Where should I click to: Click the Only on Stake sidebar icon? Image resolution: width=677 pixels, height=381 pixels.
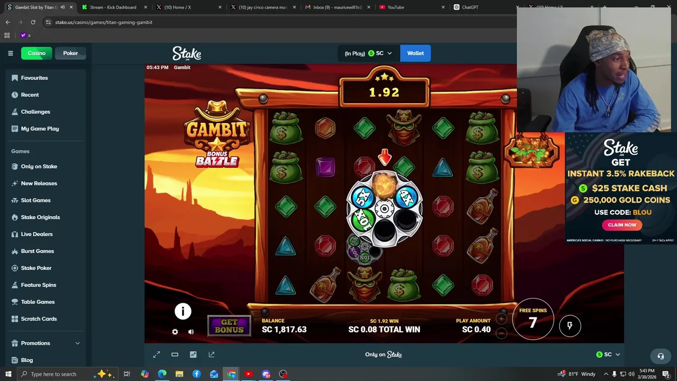coord(15,166)
